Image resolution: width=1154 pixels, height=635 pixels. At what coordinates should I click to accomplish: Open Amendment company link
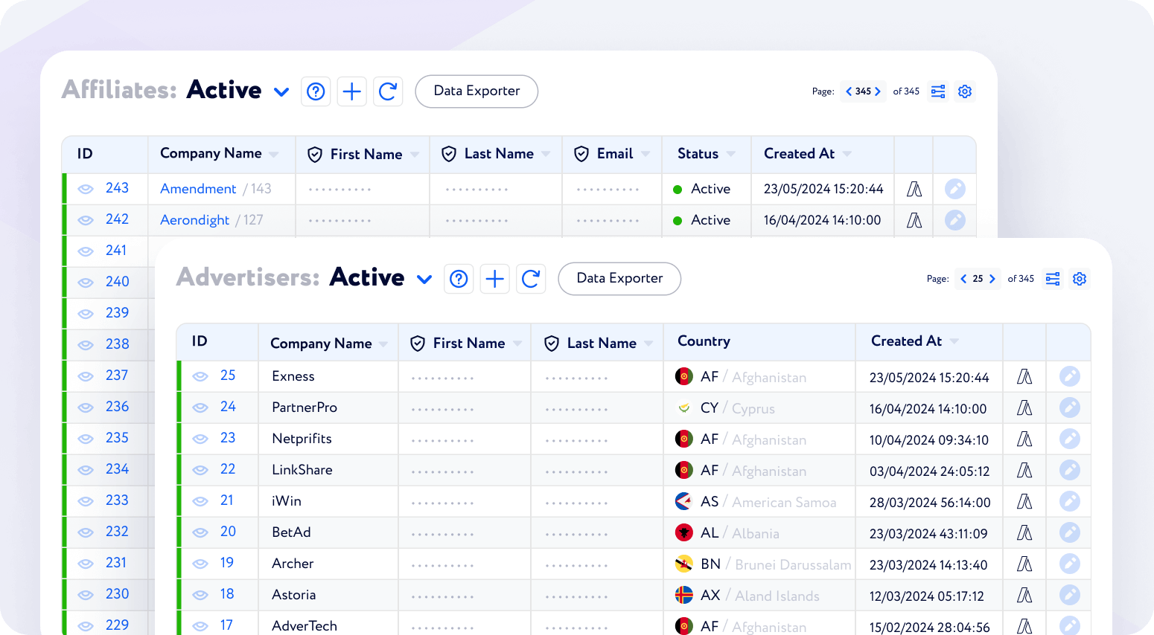click(x=198, y=189)
